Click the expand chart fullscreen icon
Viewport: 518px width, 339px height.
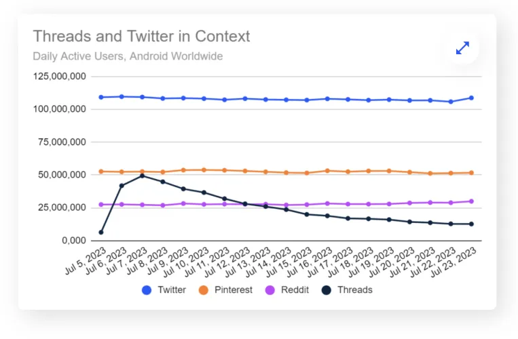coord(462,48)
